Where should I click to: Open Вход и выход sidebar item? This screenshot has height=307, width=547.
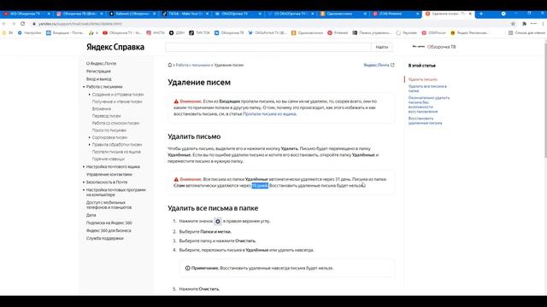click(x=99, y=79)
